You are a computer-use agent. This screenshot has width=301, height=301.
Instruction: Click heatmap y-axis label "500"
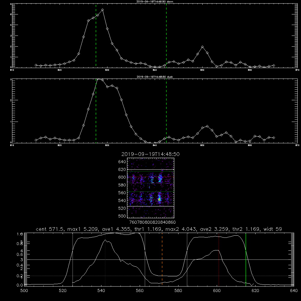pyautogui.click(x=122, y=216)
